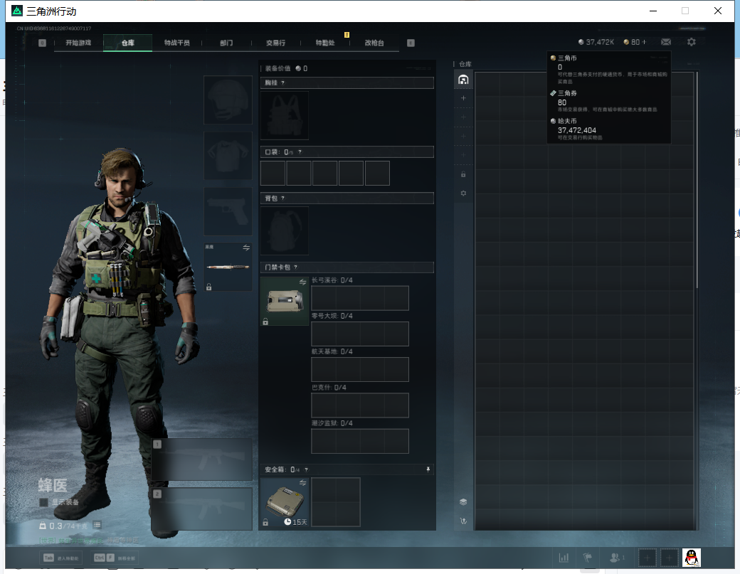Toggle the 显示装备 checkbox

coord(43,502)
